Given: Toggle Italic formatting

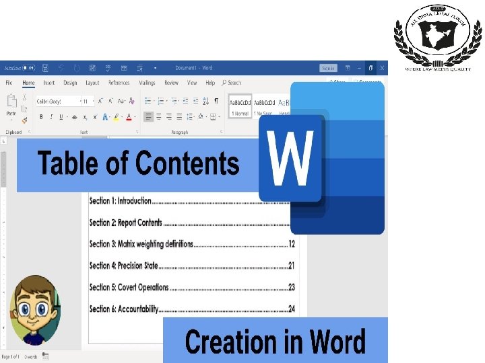Looking at the screenshot, I should tap(51, 117).
